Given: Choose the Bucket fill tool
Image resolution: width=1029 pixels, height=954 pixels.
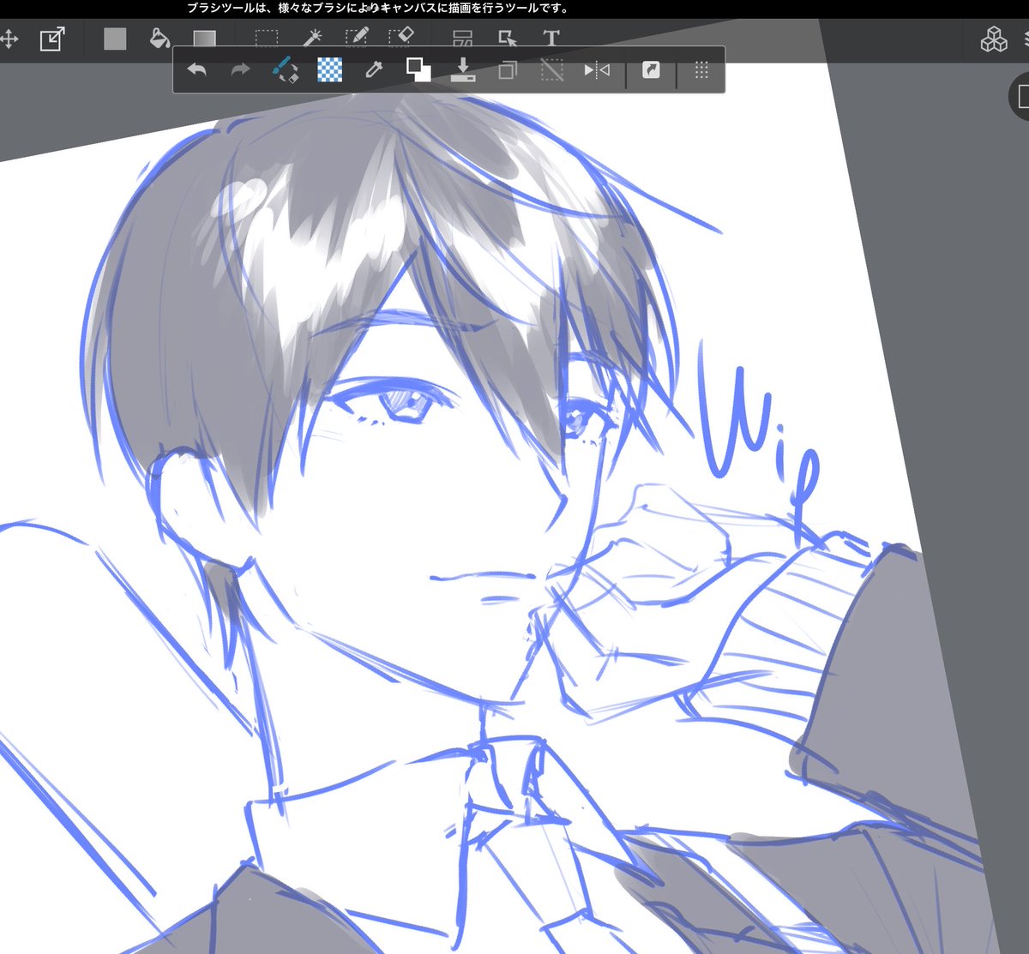Looking at the screenshot, I should [x=159, y=39].
